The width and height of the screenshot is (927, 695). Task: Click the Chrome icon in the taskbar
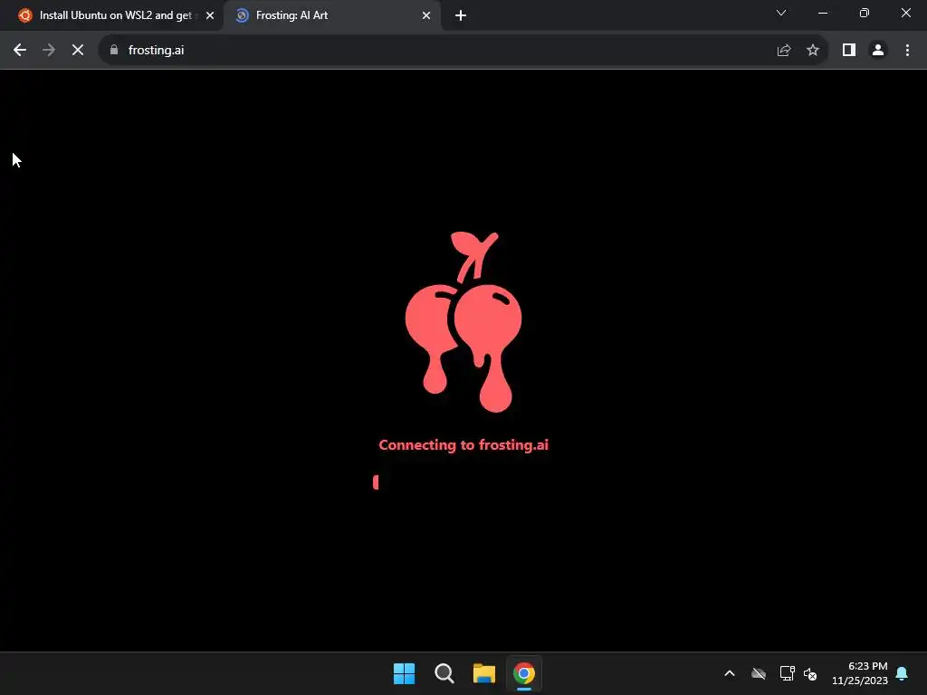click(x=524, y=673)
